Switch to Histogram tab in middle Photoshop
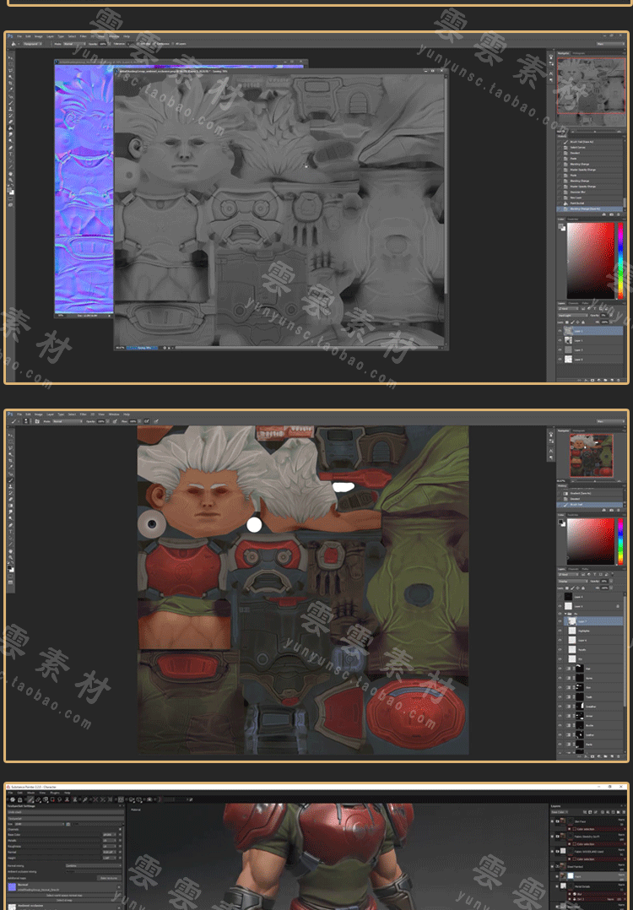Viewport: 633px width, 910px height. point(578,431)
